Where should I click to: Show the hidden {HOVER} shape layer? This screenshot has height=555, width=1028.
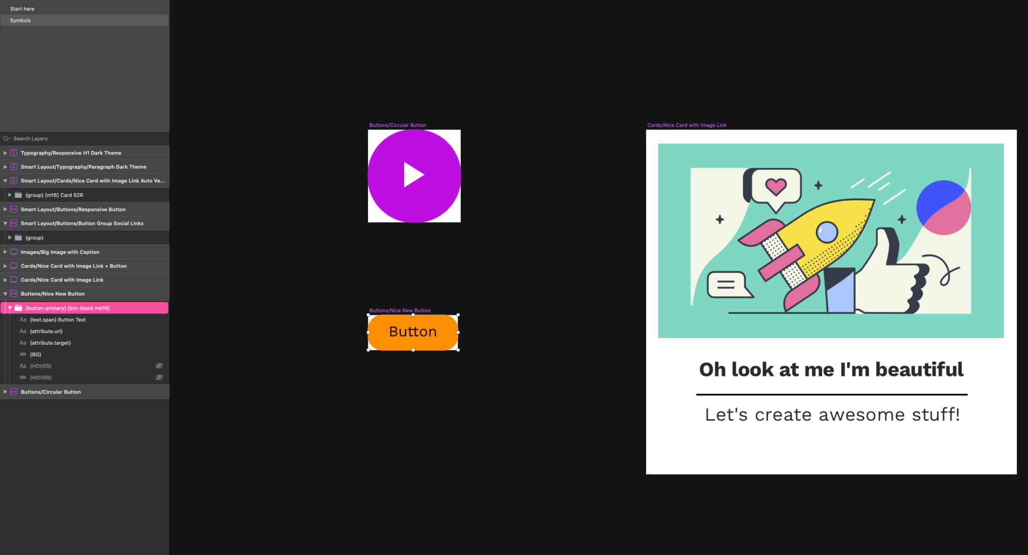pyautogui.click(x=159, y=377)
